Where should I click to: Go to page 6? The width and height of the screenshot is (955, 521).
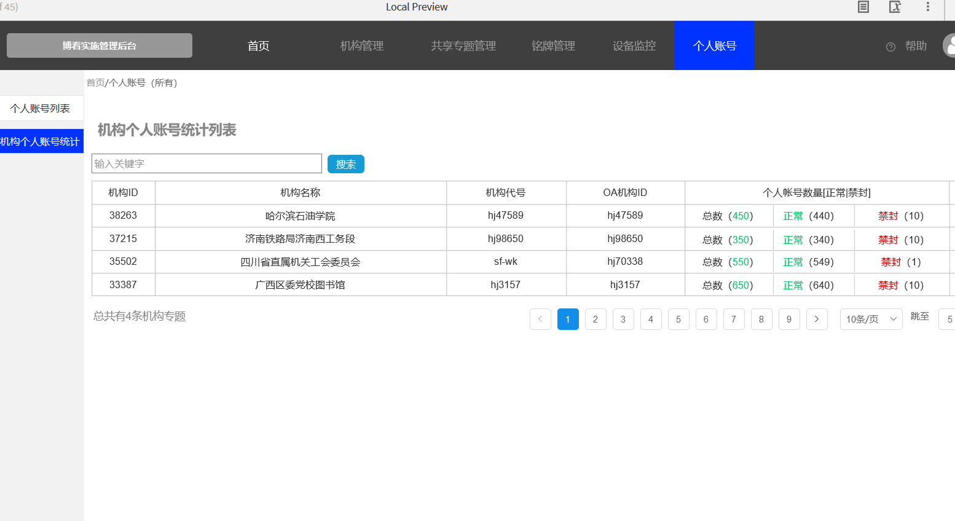point(706,319)
